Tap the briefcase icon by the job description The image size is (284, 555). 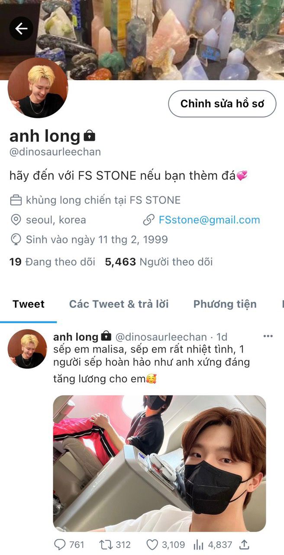[x=16, y=200]
